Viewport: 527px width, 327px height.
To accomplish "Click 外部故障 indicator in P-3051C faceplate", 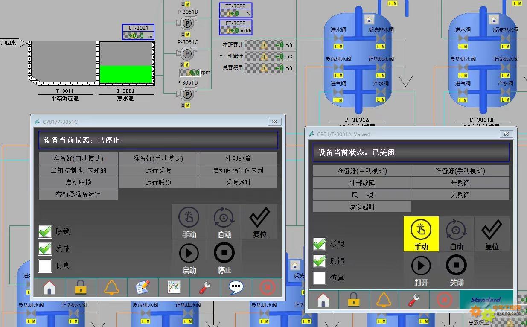I will [238, 158].
